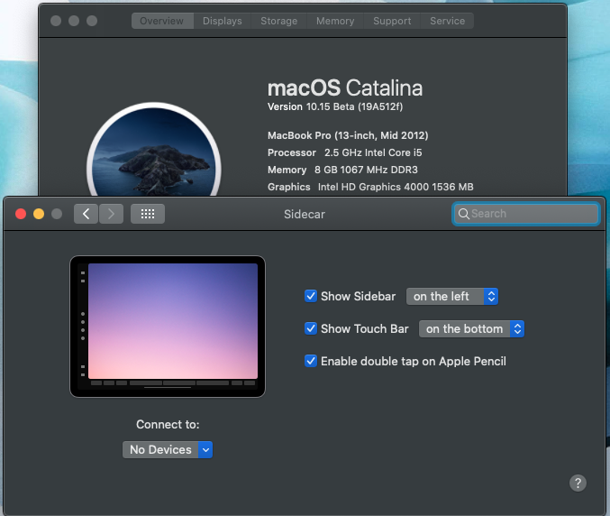Expand the 'No Devices' connect dropdown
This screenshot has width=610, height=516.
pos(168,450)
